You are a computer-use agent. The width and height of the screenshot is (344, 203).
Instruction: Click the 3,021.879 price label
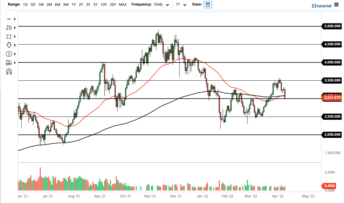point(332,98)
